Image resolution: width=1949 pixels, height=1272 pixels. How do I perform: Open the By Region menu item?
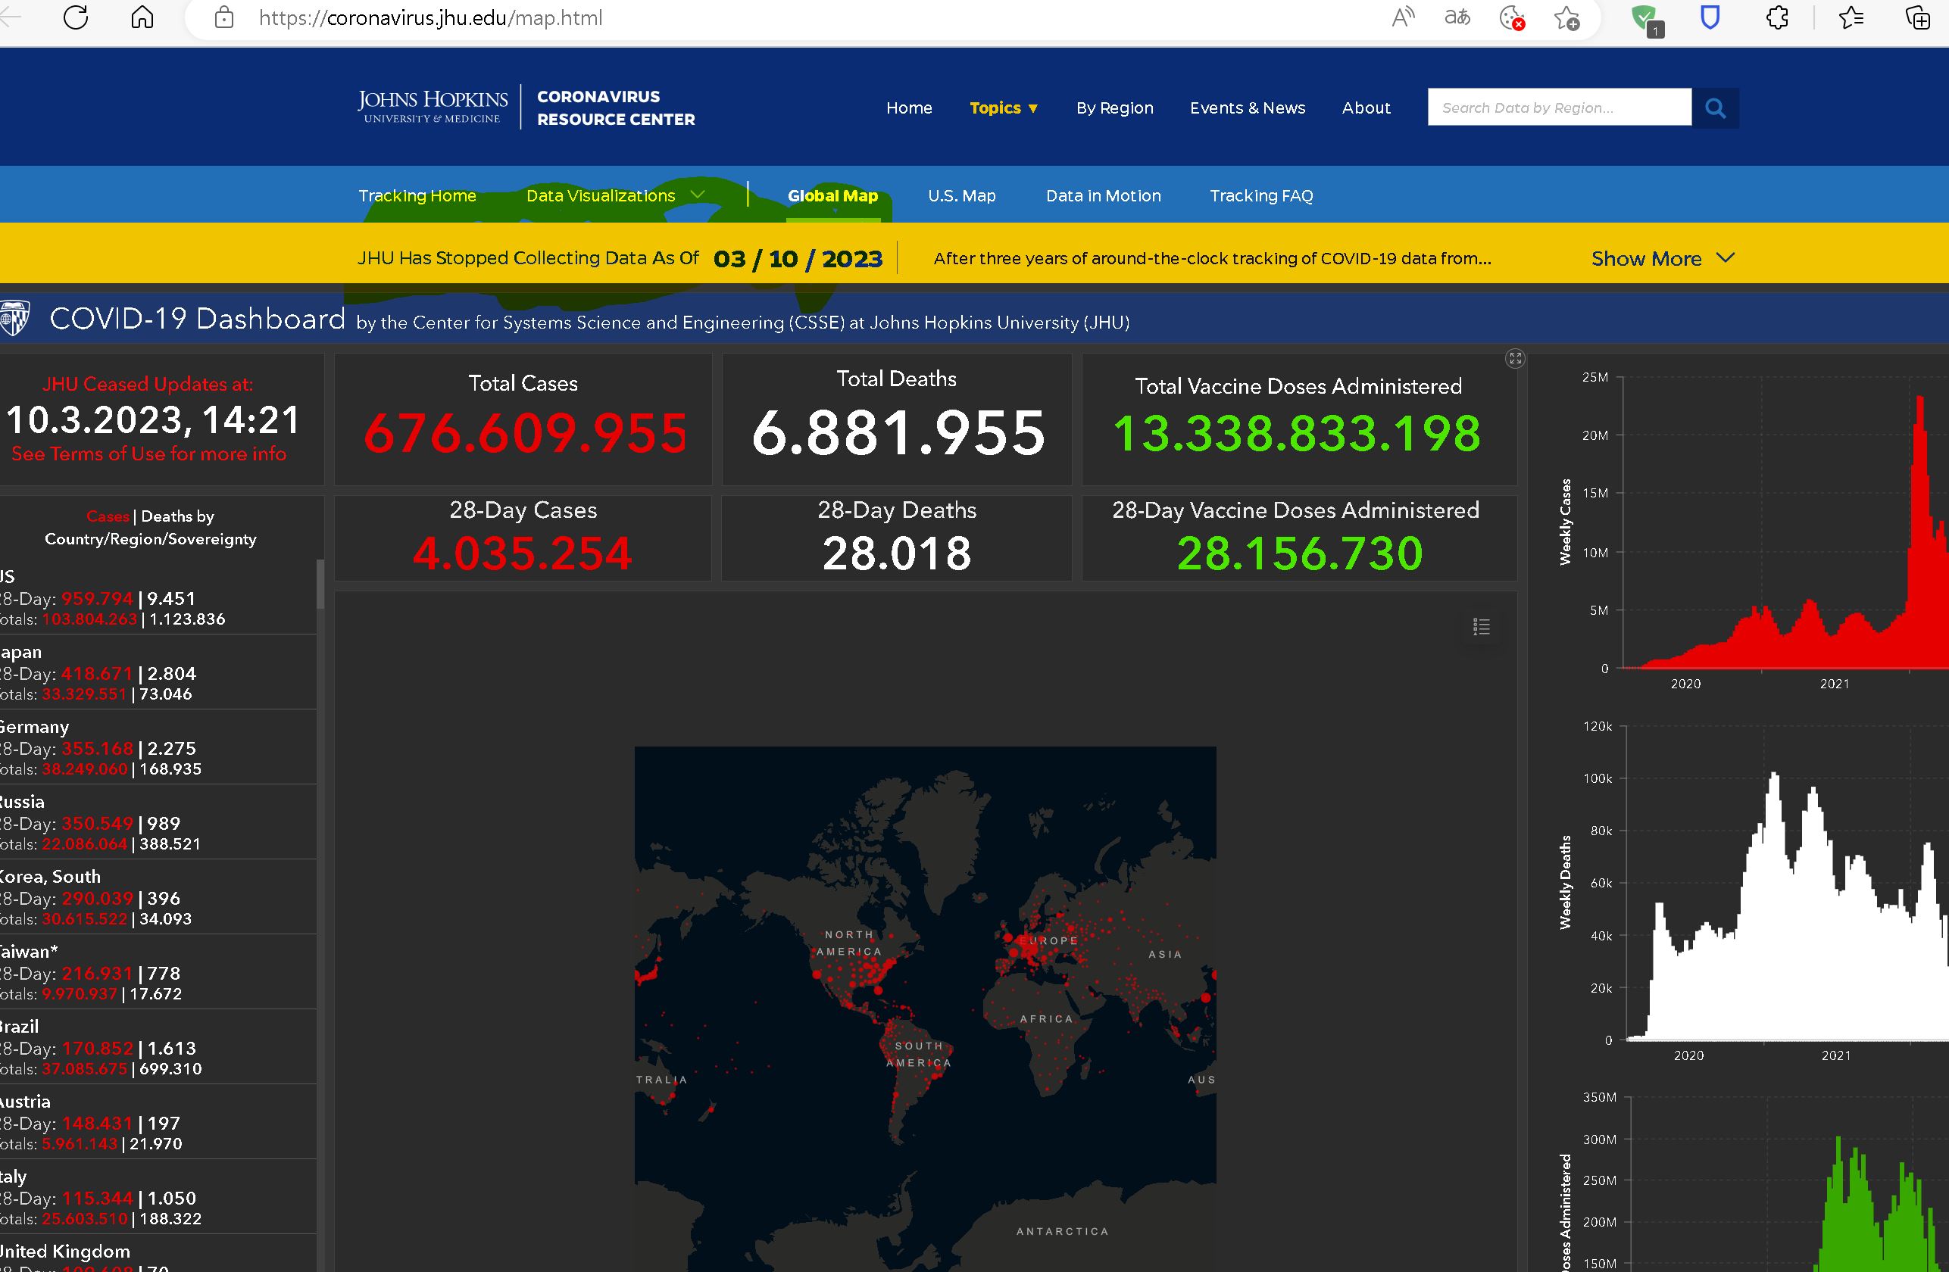[x=1114, y=108]
